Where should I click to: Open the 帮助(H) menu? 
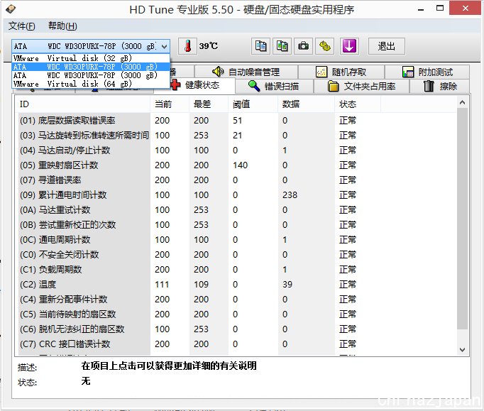(x=62, y=26)
